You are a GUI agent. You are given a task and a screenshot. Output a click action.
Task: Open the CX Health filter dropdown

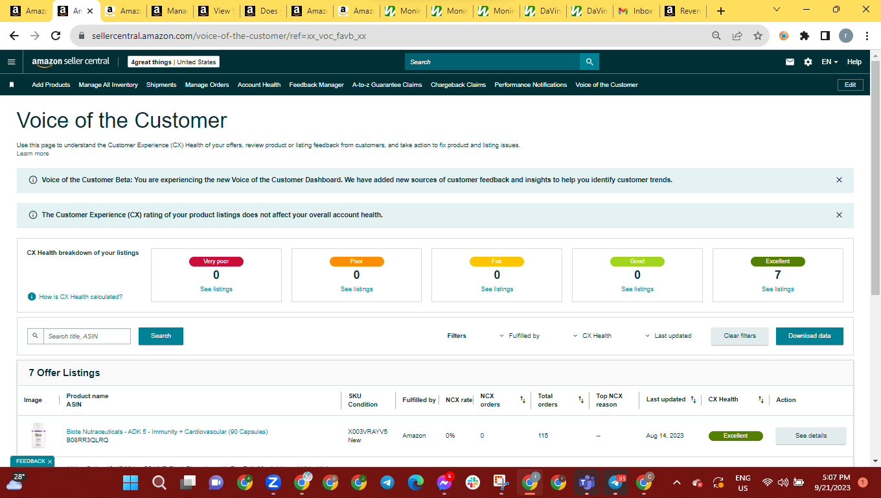pyautogui.click(x=592, y=336)
